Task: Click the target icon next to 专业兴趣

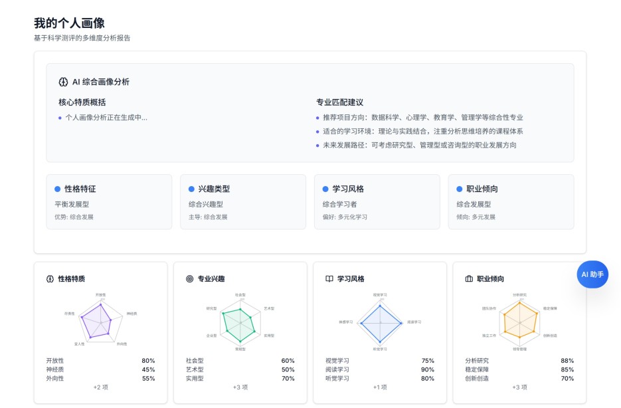Action: pos(189,279)
